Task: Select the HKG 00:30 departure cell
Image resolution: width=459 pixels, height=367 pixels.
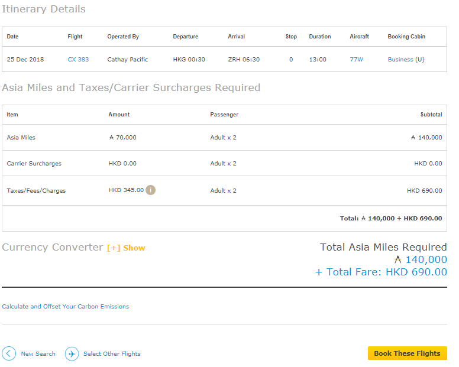Action: point(189,59)
